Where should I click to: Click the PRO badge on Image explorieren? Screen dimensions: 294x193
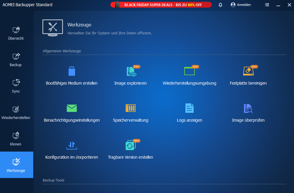[x=137, y=67]
